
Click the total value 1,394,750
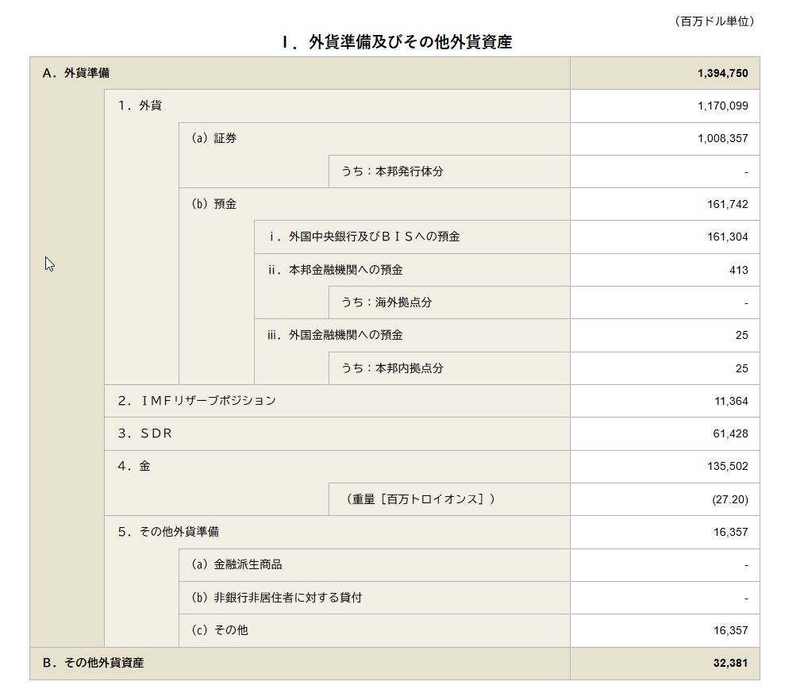click(x=722, y=73)
